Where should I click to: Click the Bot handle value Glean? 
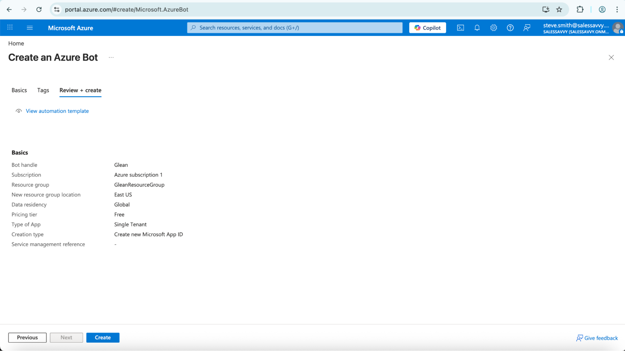tap(121, 165)
